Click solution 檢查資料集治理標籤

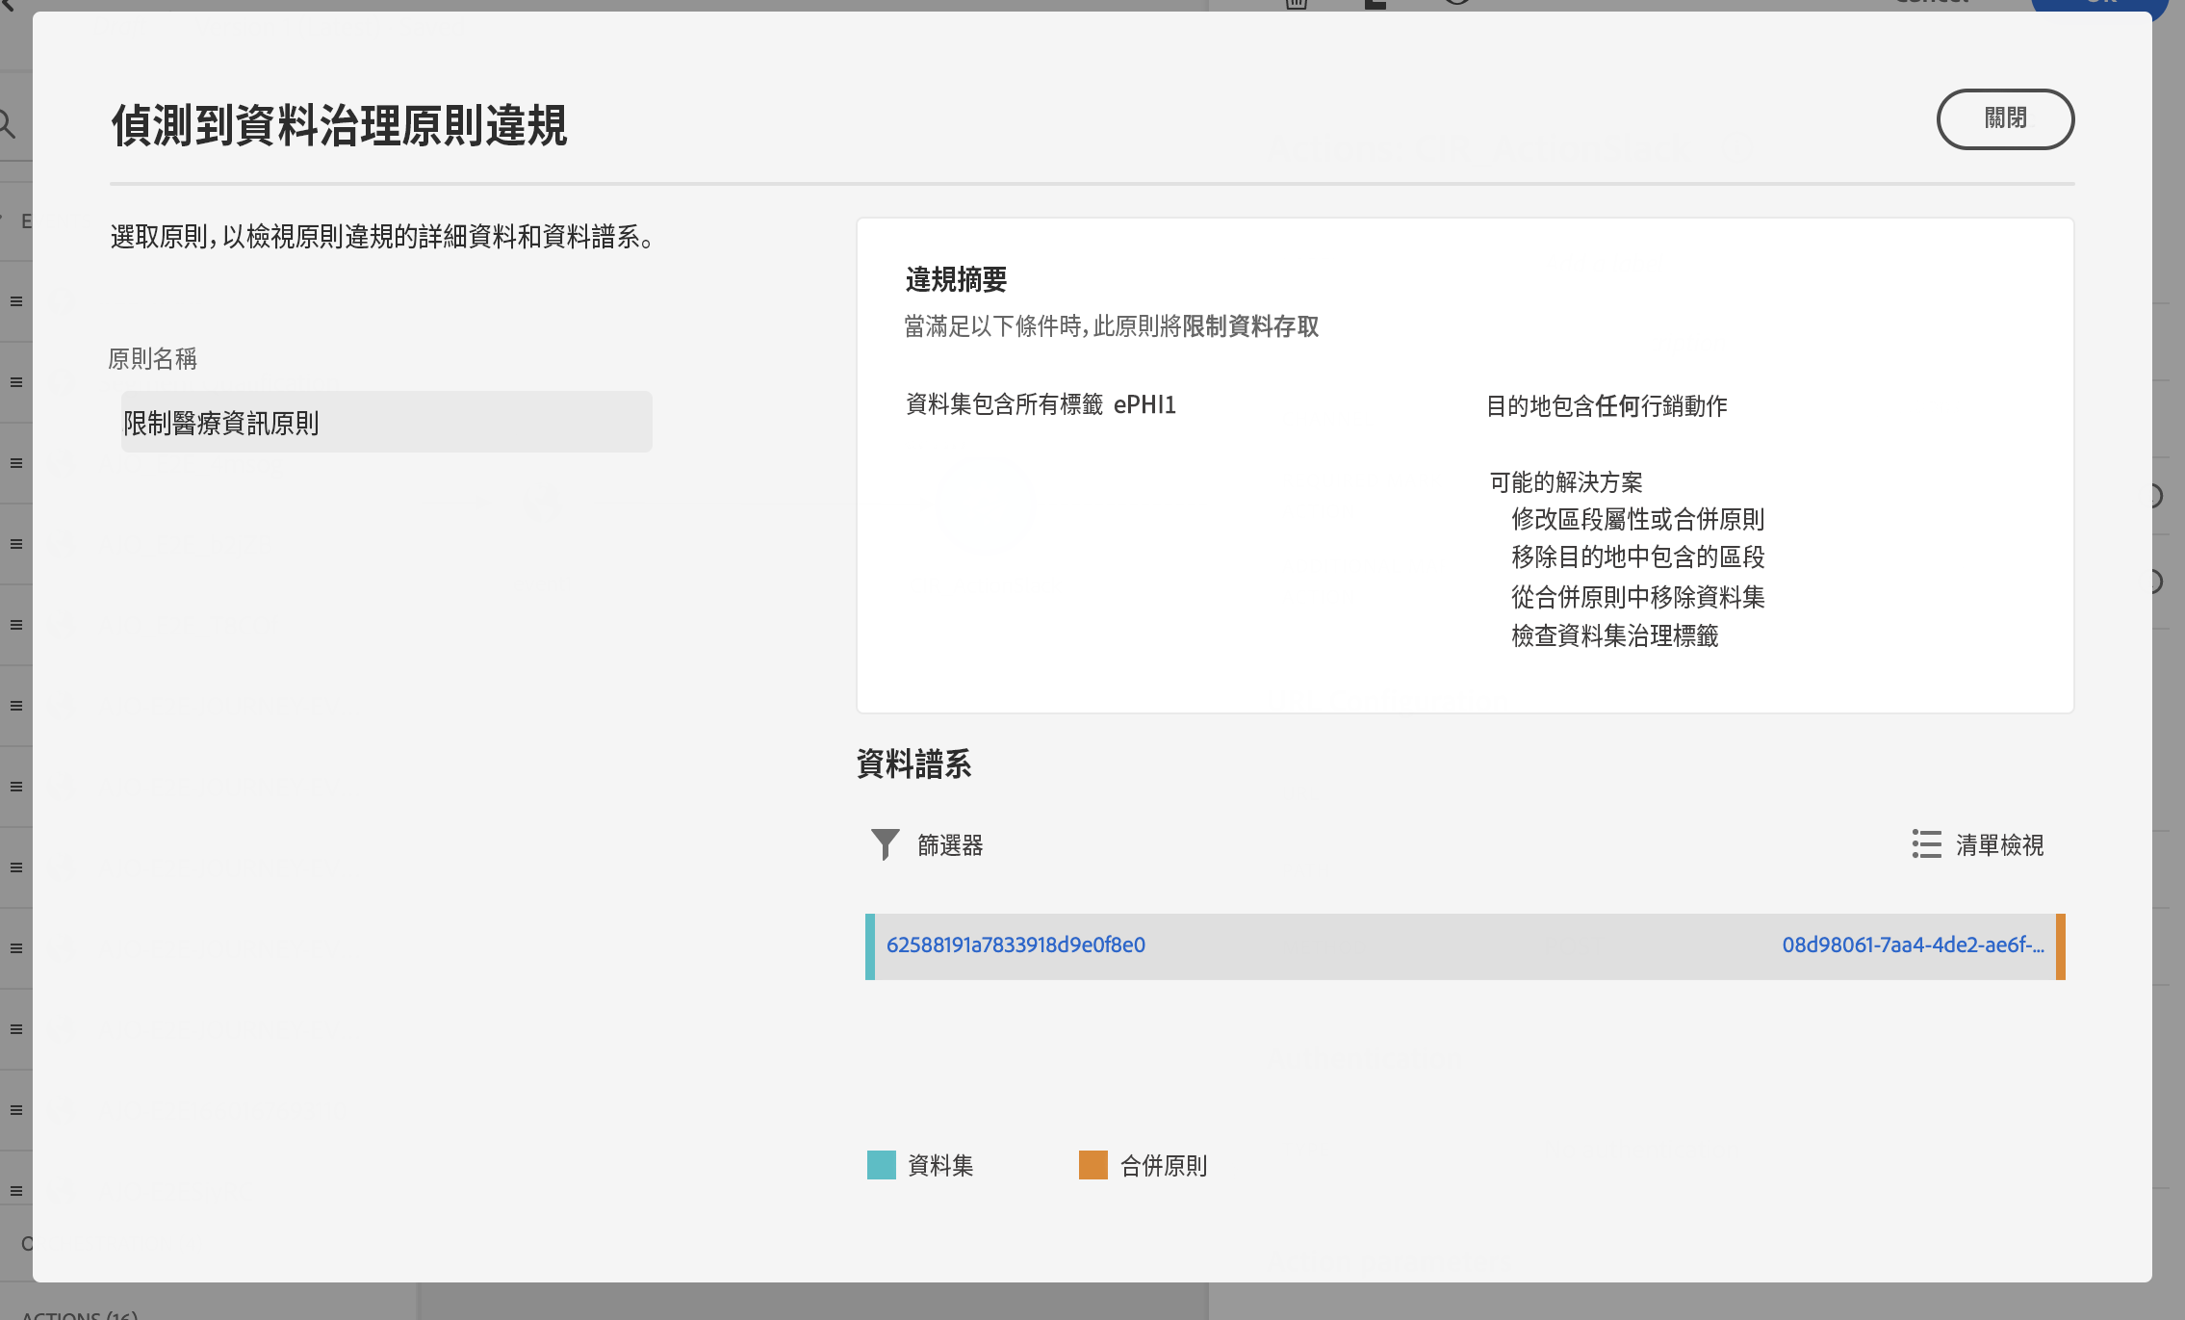coord(1614,635)
